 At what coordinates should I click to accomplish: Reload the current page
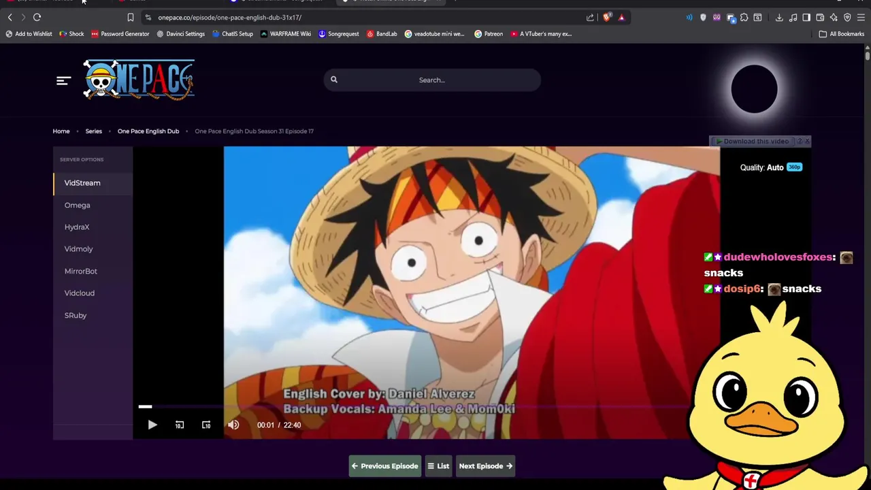point(37,17)
